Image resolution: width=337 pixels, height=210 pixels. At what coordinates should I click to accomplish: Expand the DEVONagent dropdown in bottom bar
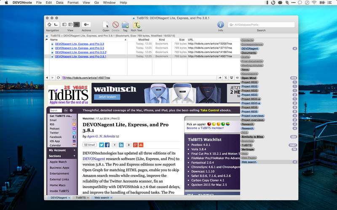(x=61, y=197)
